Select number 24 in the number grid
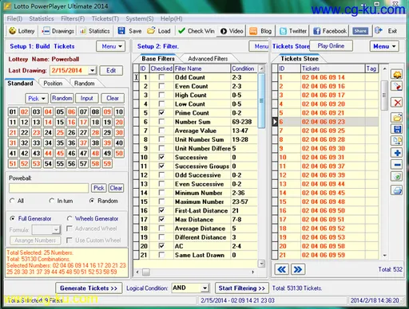Screen dimensions: 409x309 [x=48, y=132]
